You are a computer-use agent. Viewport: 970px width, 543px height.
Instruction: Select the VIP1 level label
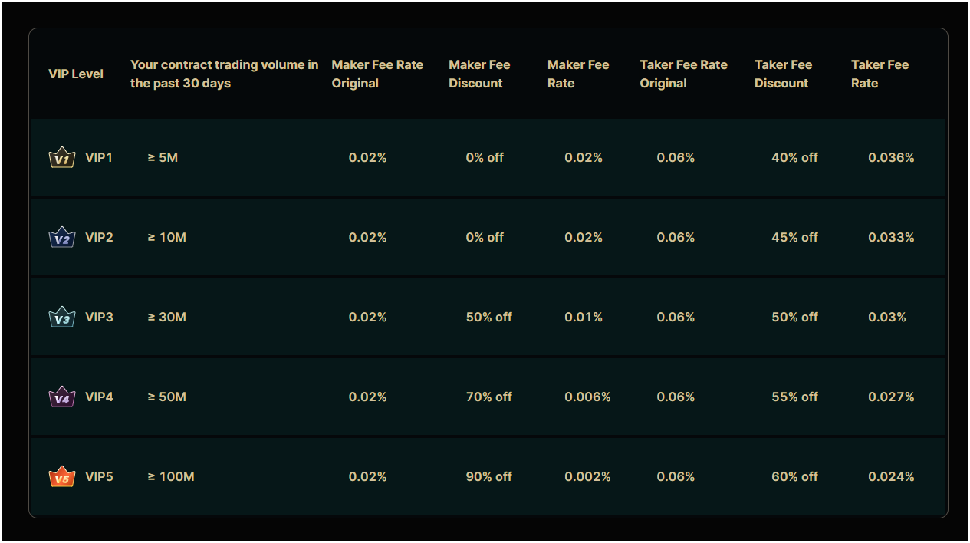[99, 157]
